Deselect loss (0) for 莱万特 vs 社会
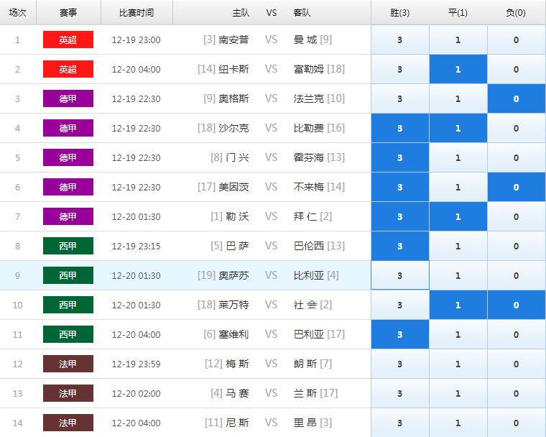The height and width of the screenshot is (437, 546). click(x=516, y=305)
